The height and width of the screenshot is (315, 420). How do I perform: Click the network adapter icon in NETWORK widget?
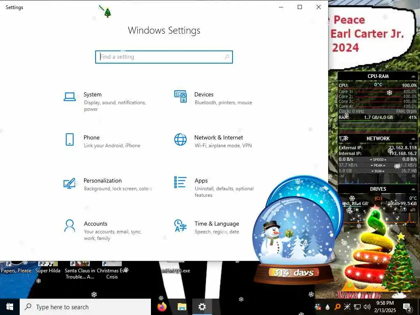(343, 138)
